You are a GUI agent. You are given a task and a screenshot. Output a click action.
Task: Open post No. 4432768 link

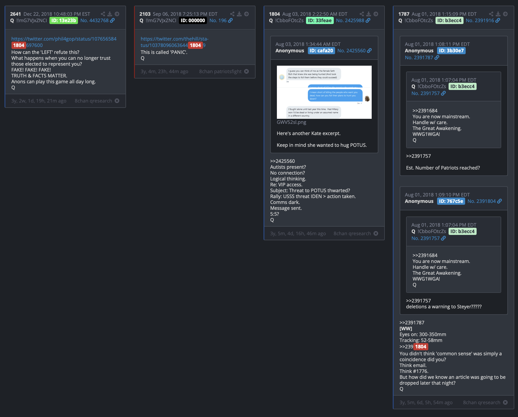tap(95, 20)
